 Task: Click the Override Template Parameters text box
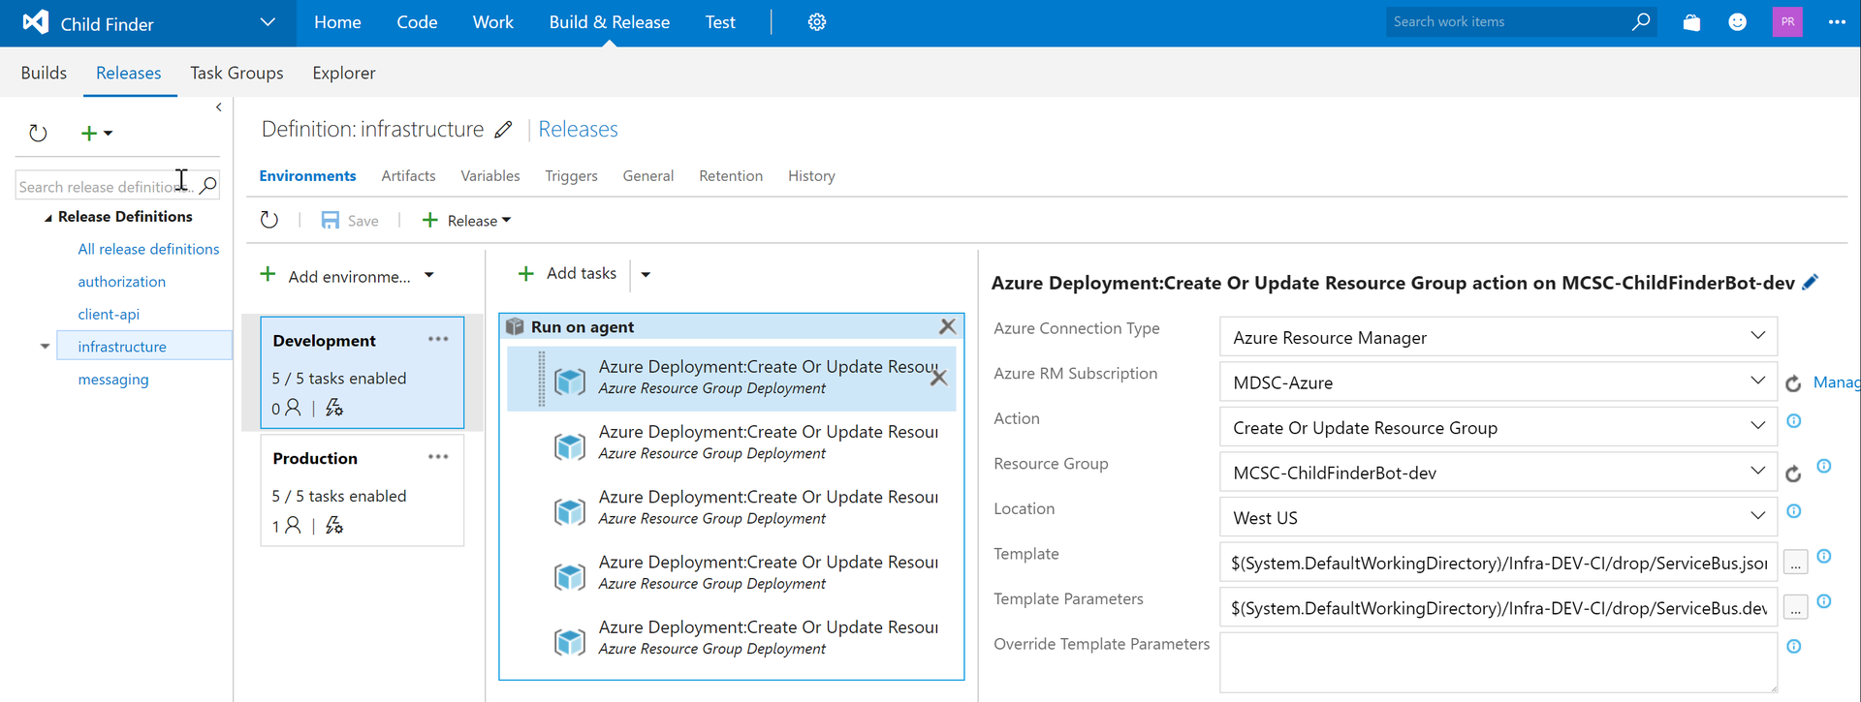click(1497, 662)
